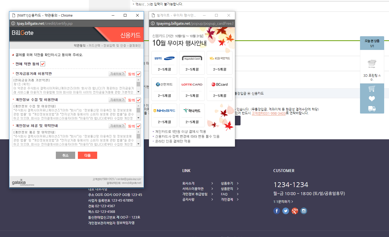Click the red 다음 button
The height and width of the screenshot is (237, 389).
[x=88, y=155]
